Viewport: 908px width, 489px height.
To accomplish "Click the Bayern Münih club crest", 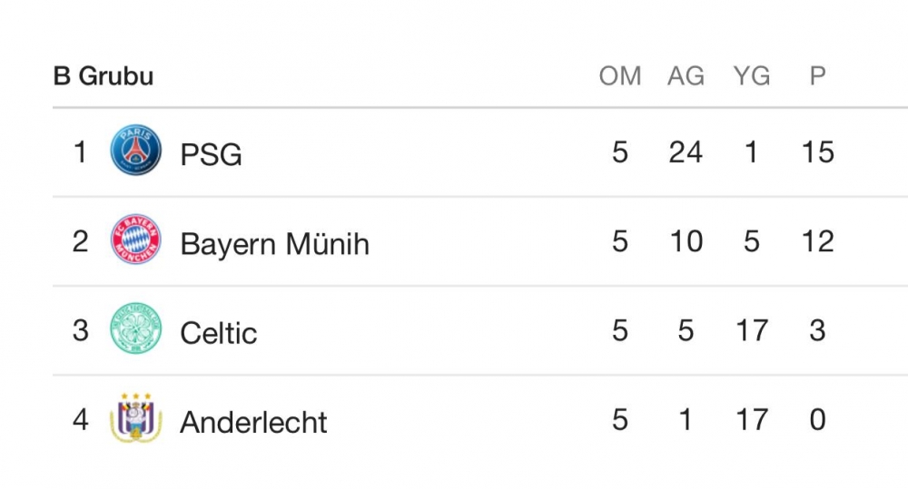I will [136, 240].
